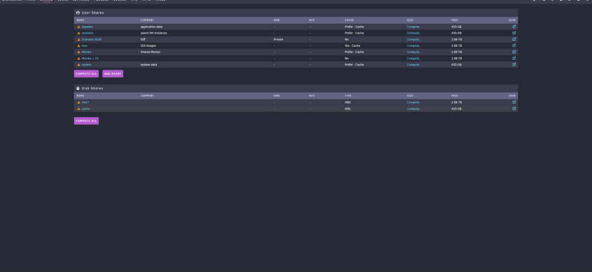Browse the Grahams Stuff share via view icon
This screenshot has width=592, height=272.
pos(514,39)
